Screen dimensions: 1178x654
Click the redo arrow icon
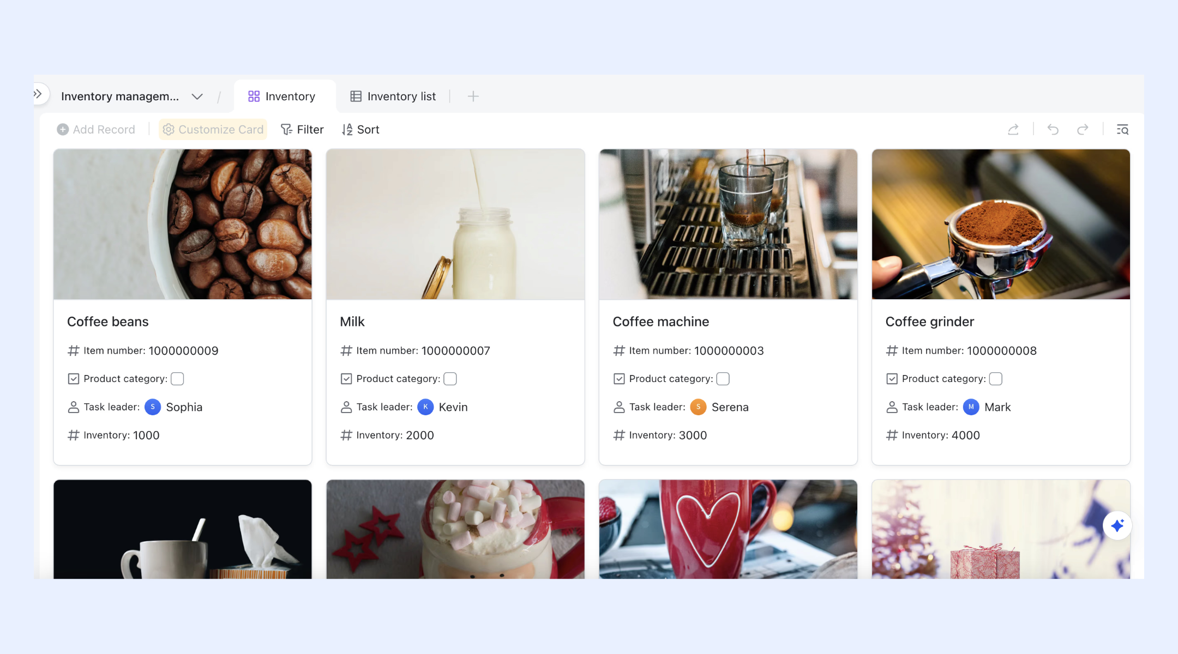tap(1083, 130)
